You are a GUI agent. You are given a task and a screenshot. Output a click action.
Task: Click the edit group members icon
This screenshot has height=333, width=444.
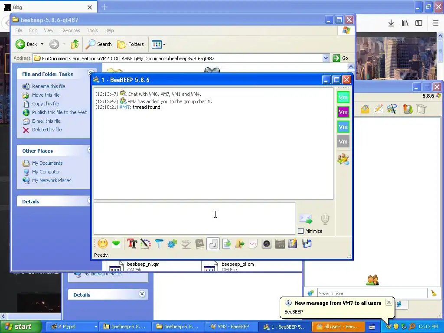pos(343,159)
